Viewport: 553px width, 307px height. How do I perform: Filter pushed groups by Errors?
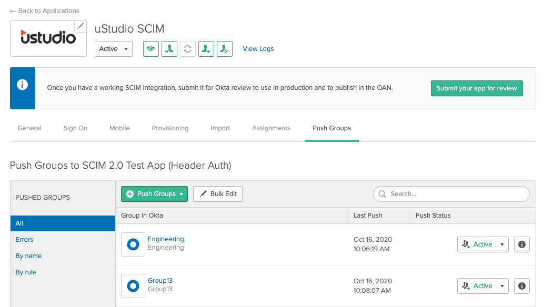[x=24, y=240]
